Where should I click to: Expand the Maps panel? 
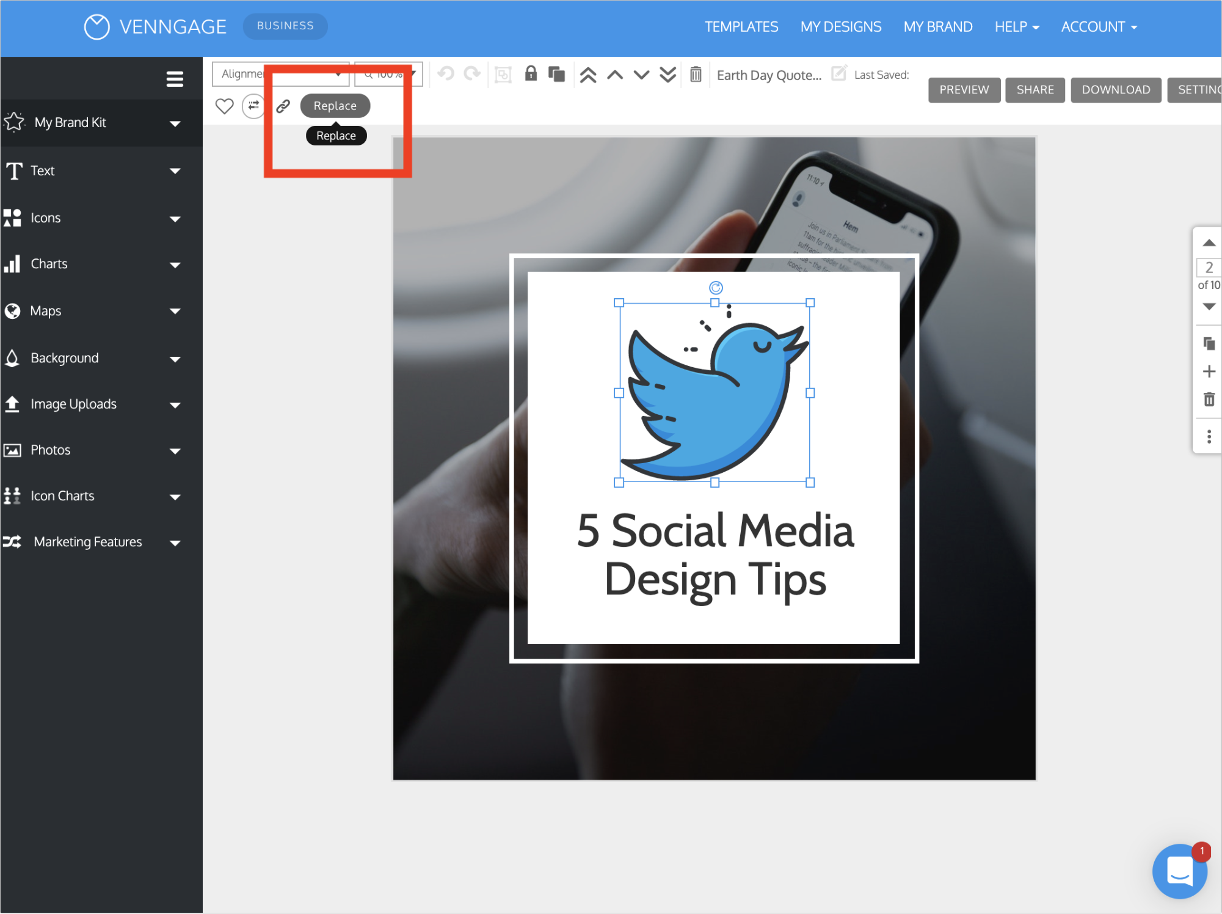[101, 311]
